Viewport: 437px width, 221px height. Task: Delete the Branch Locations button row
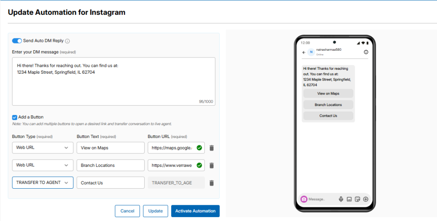[x=212, y=165]
